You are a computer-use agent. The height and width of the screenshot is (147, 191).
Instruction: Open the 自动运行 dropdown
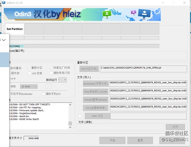coord(62,80)
